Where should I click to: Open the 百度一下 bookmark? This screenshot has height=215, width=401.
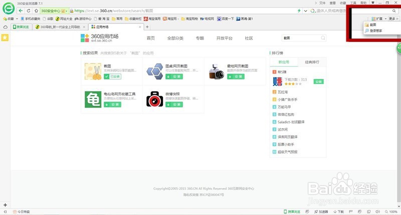tap(225, 18)
